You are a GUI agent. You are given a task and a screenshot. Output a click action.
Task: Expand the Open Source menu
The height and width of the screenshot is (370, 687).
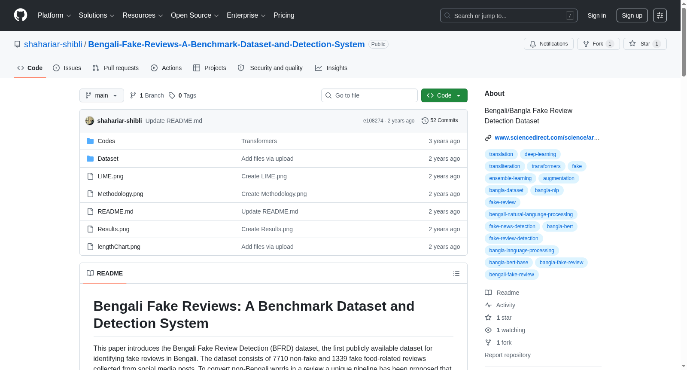coord(195,15)
